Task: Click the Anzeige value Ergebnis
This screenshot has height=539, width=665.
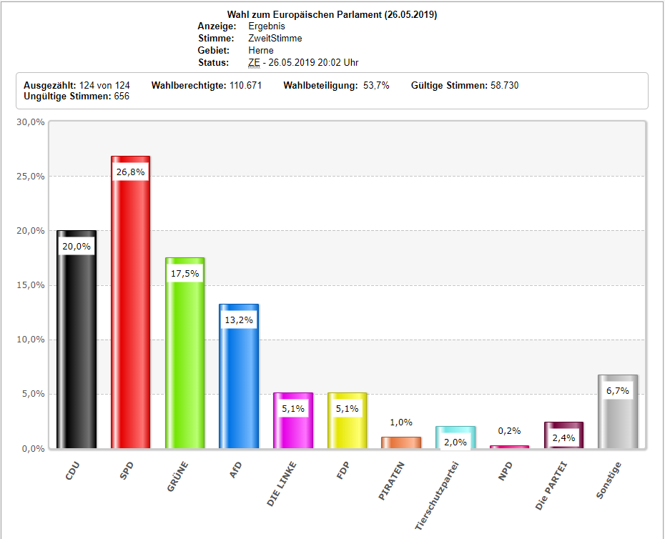Action: (x=267, y=26)
